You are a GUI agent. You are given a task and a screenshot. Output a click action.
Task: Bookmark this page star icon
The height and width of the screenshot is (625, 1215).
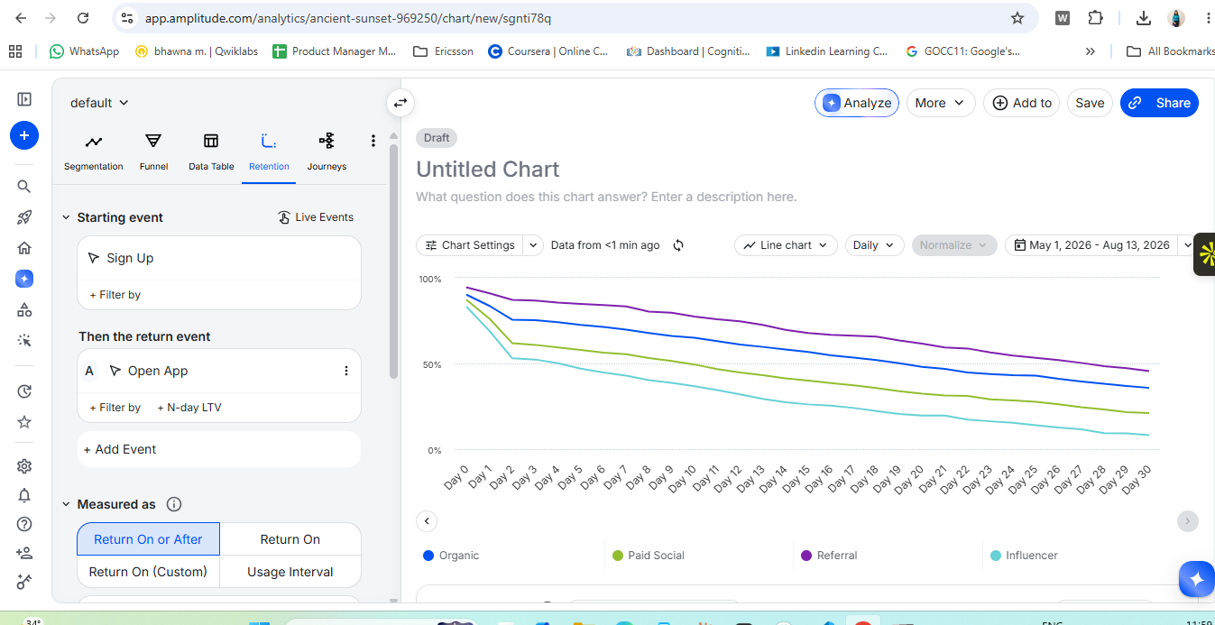(1017, 18)
